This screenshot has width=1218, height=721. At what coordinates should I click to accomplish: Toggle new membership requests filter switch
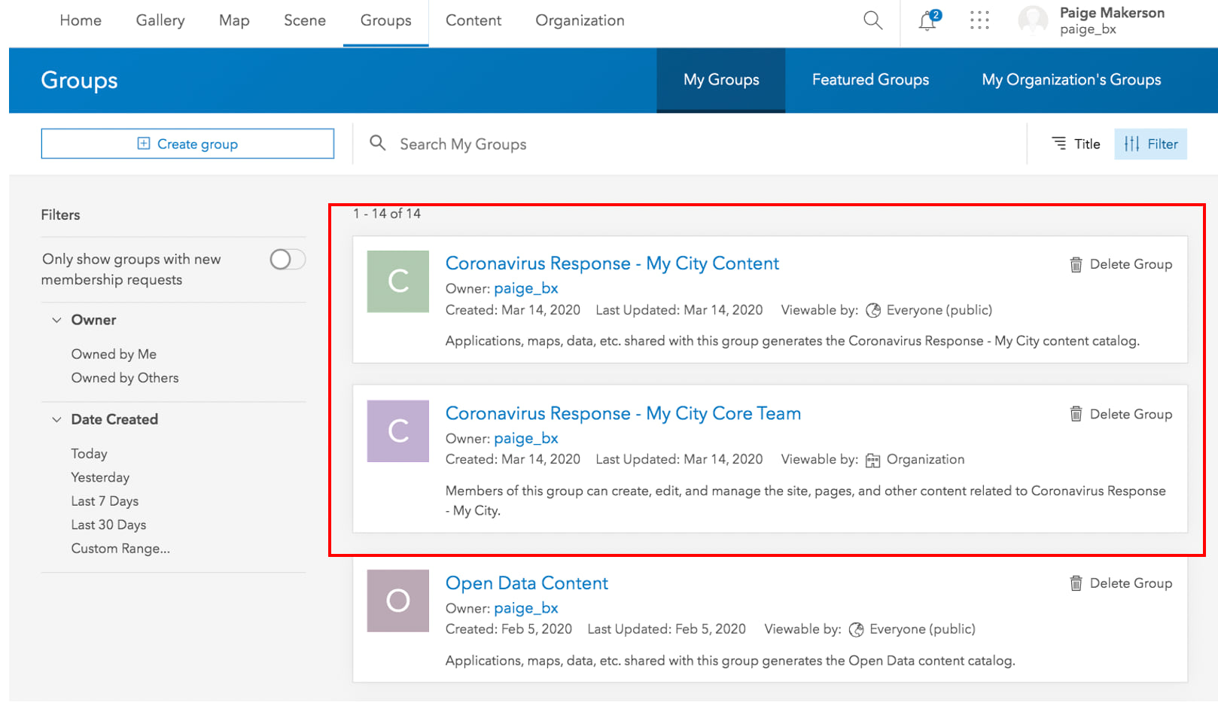(x=288, y=260)
